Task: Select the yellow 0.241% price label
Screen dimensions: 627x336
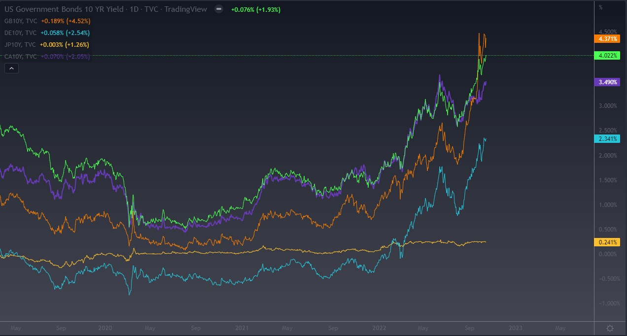Action: [x=608, y=241]
